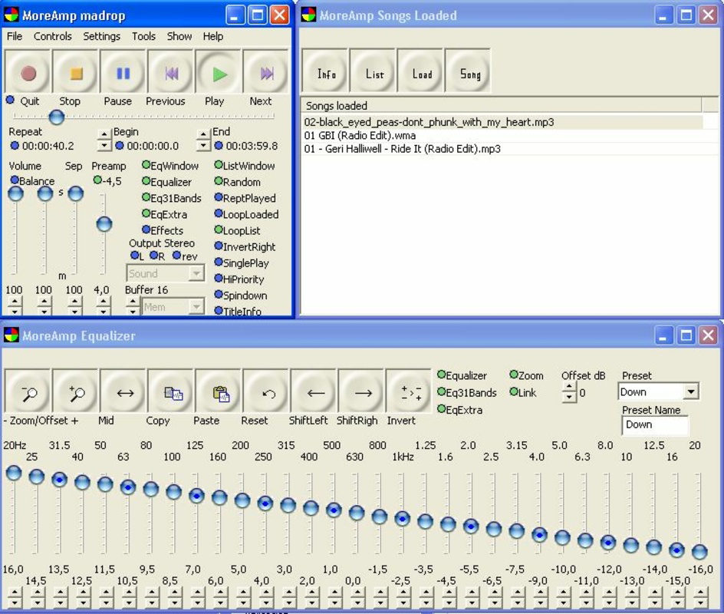Shift equalizer bands right

tap(362, 392)
